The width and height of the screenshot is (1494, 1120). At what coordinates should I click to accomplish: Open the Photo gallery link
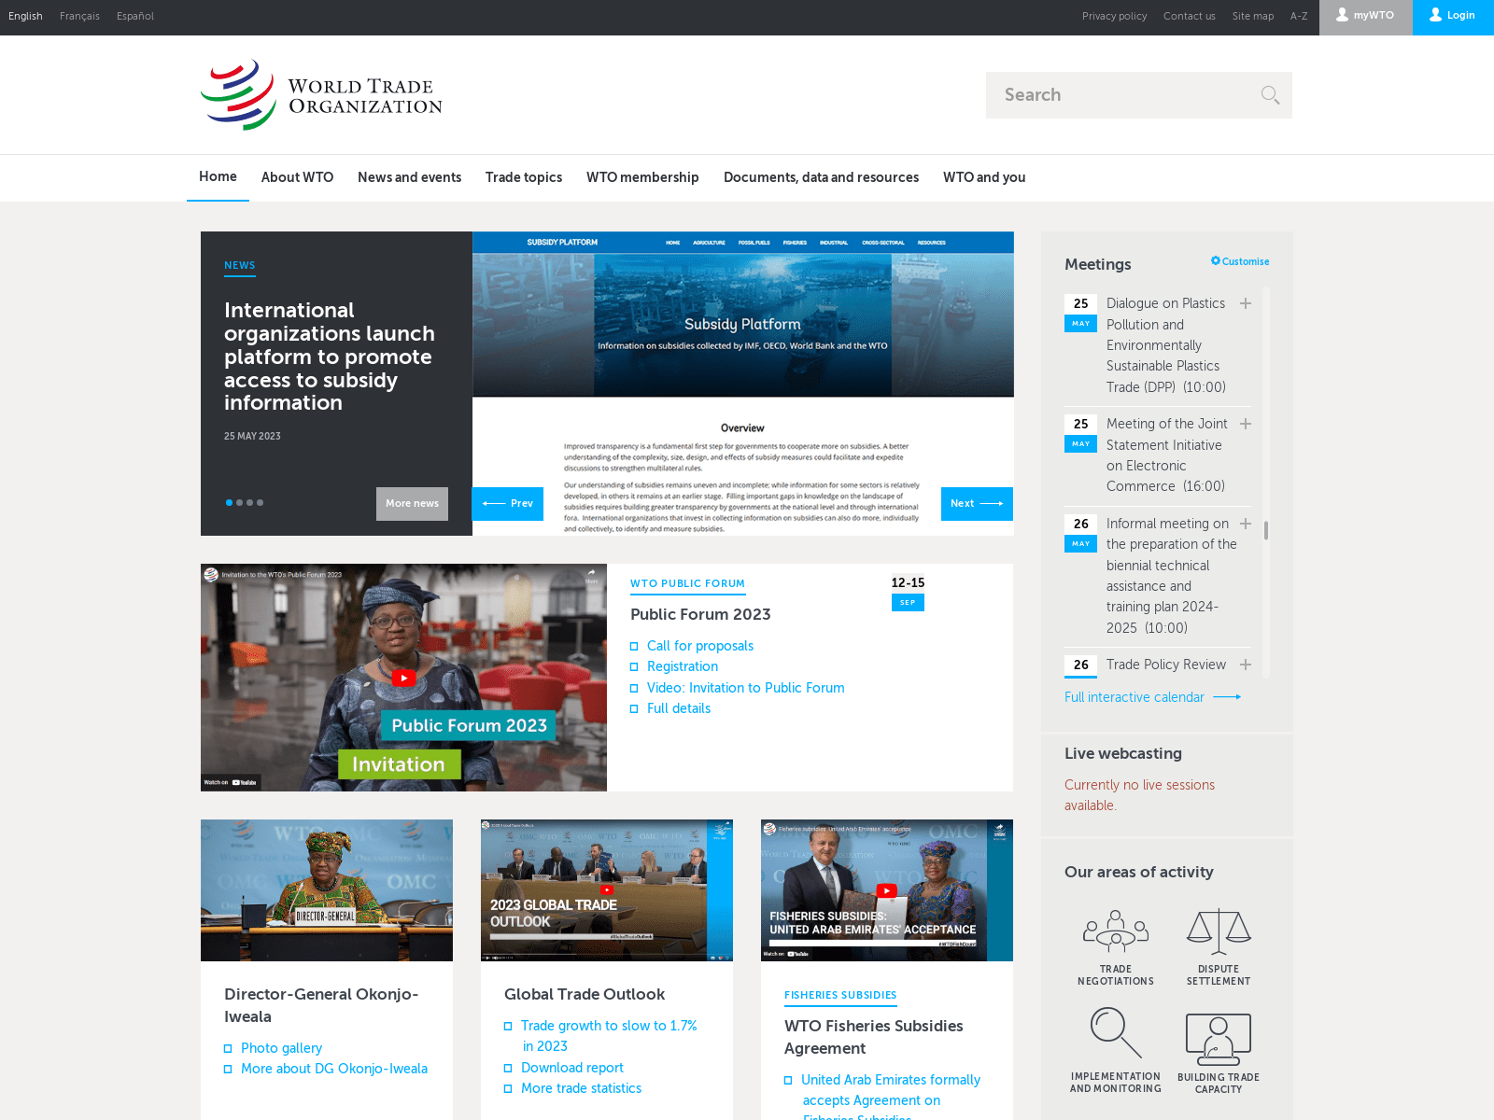(x=281, y=1048)
